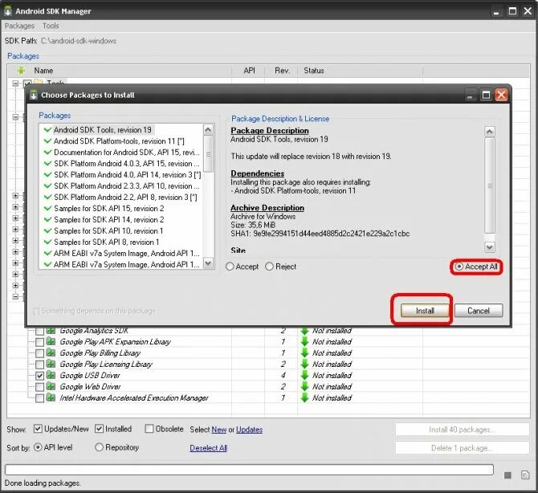Viewport: 538px width, 493px height.
Task: Enable the Obsolete checkbox
Action: [149, 429]
